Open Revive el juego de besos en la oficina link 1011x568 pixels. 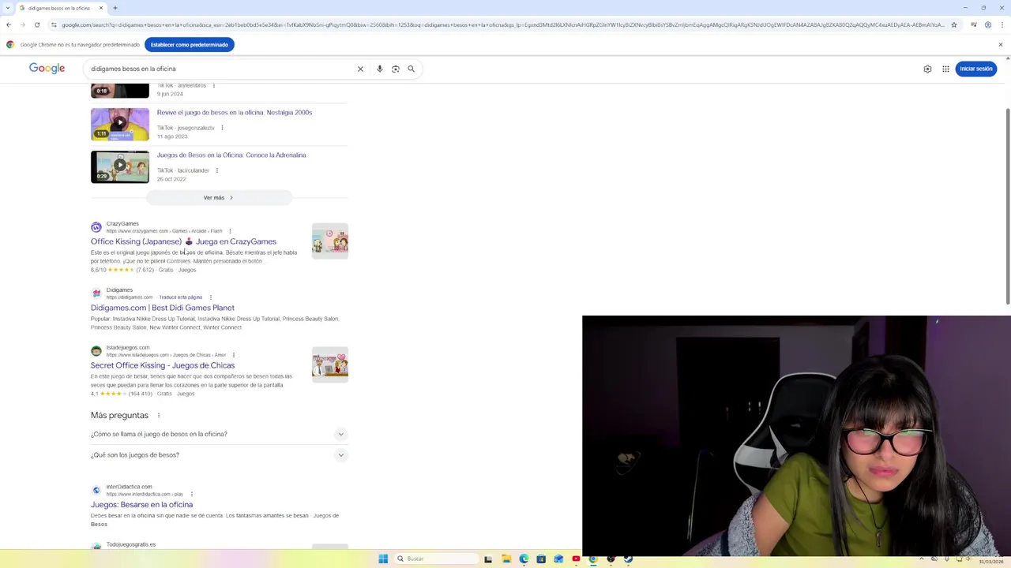pos(235,113)
